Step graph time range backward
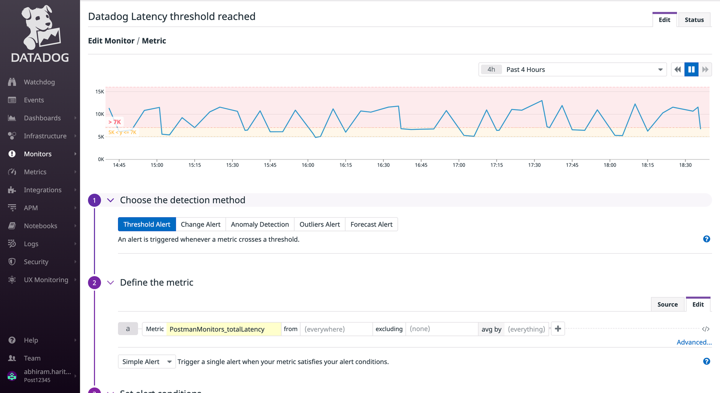Image resolution: width=720 pixels, height=393 pixels. (678, 69)
